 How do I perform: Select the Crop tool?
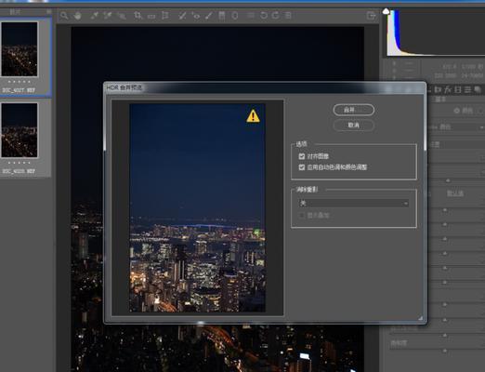point(138,16)
